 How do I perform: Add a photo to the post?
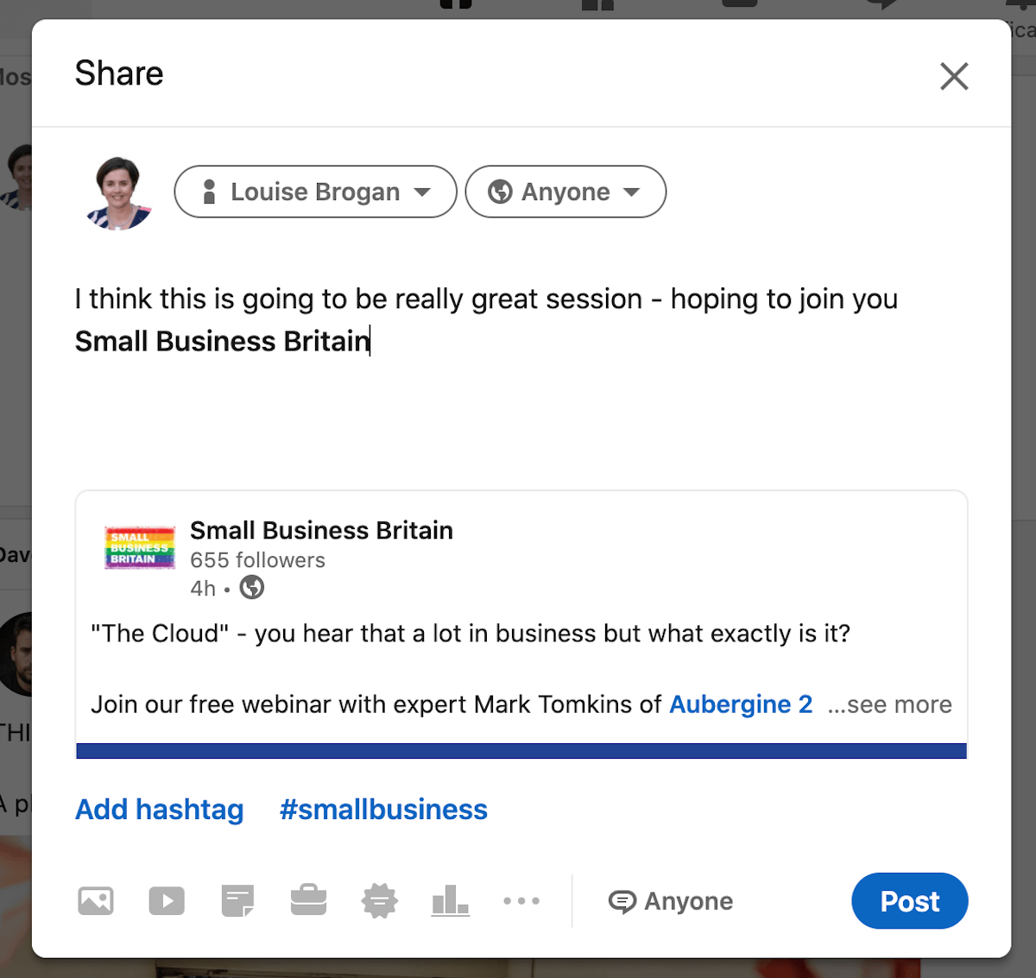96,900
